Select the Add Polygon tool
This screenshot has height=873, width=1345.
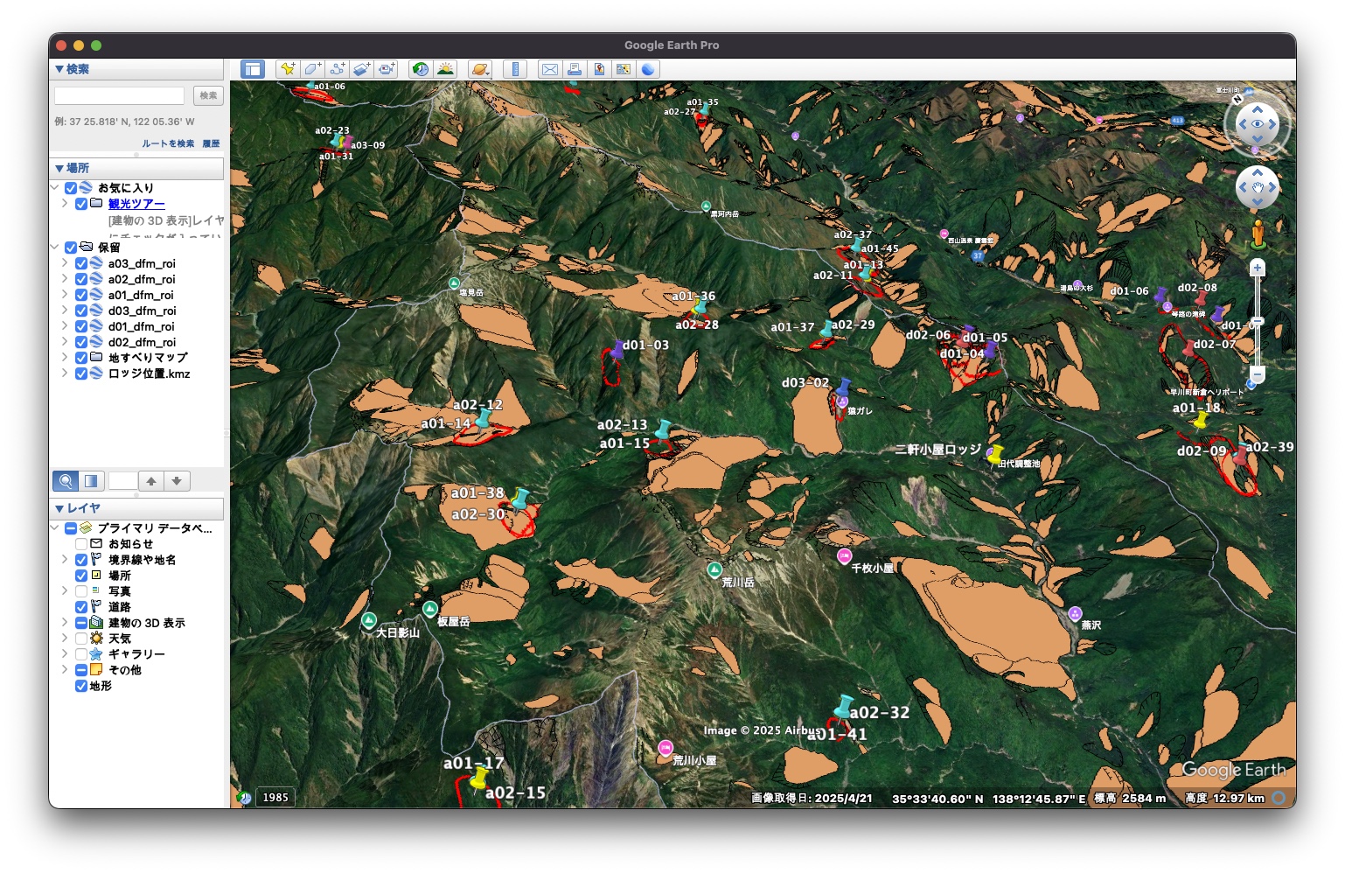(x=312, y=69)
